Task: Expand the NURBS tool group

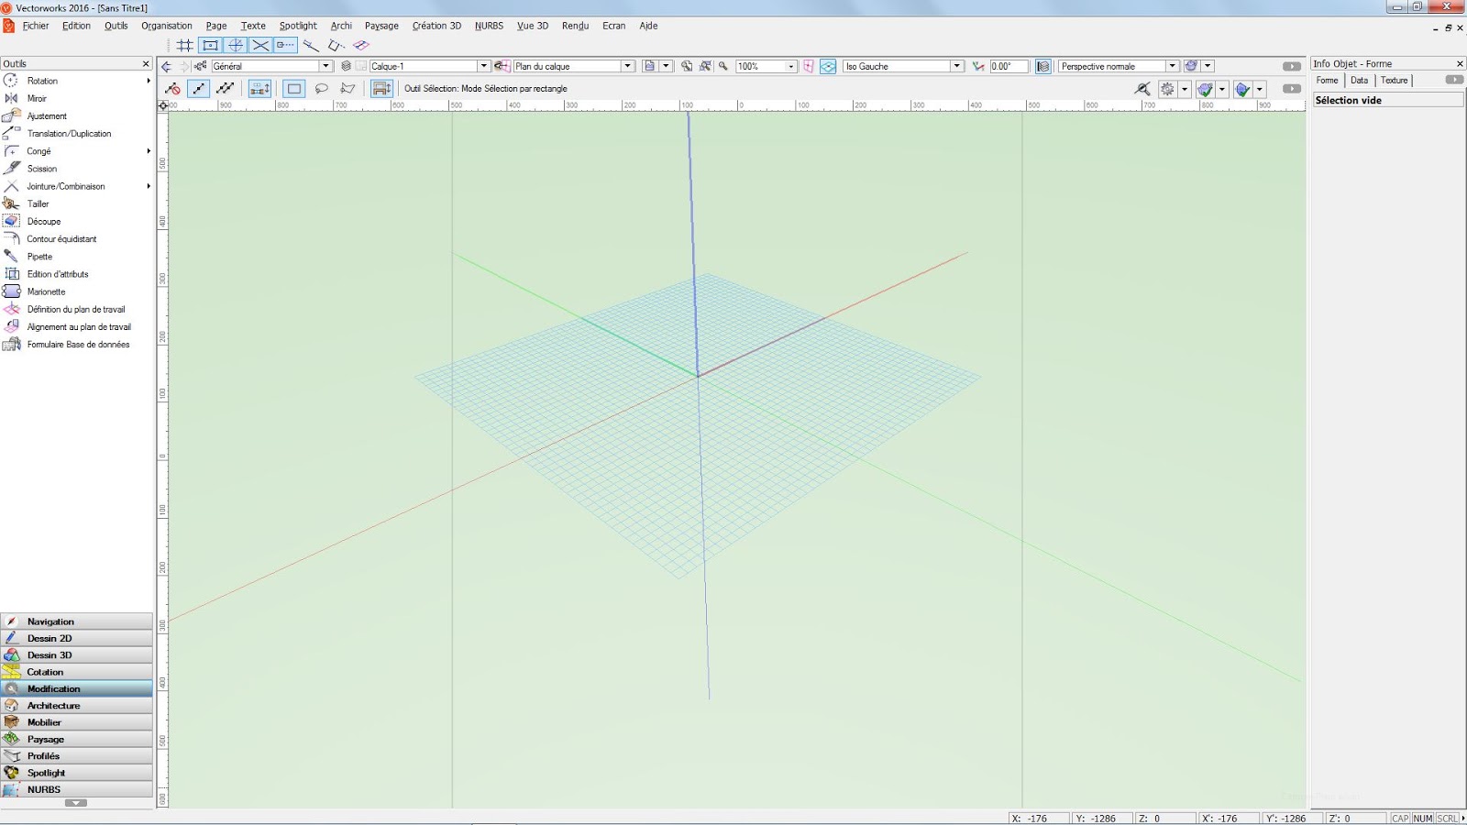Action: [x=42, y=789]
